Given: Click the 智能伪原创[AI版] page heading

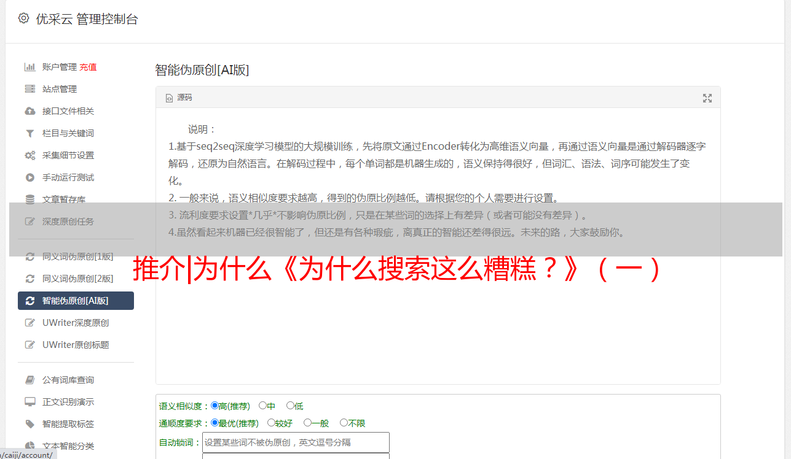Looking at the screenshot, I should point(202,70).
